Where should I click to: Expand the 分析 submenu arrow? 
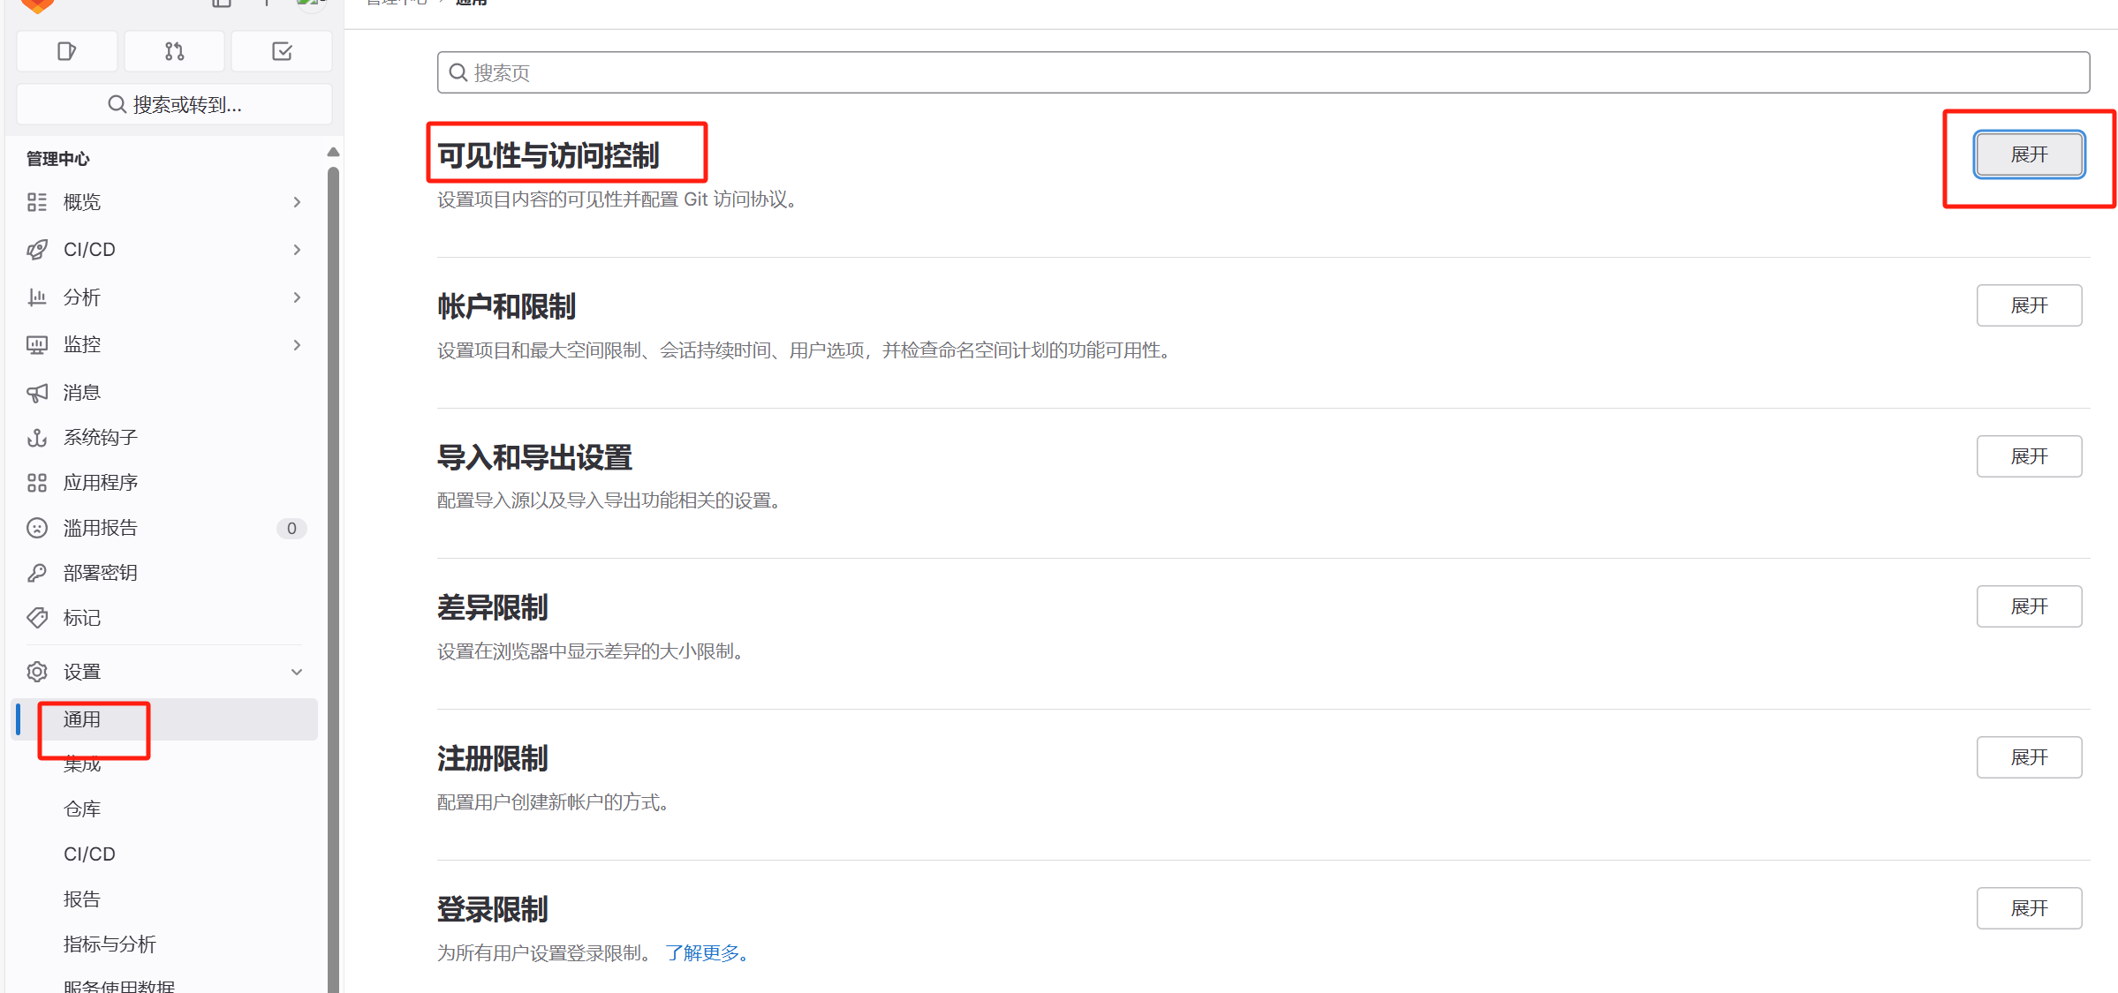pyautogui.click(x=297, y=297)
